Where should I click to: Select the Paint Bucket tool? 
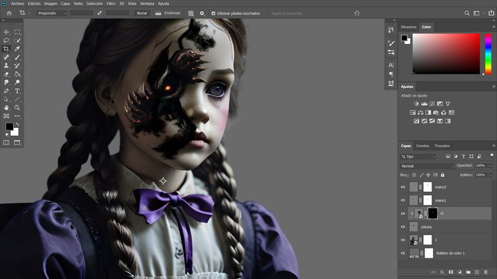coord(17,74)
